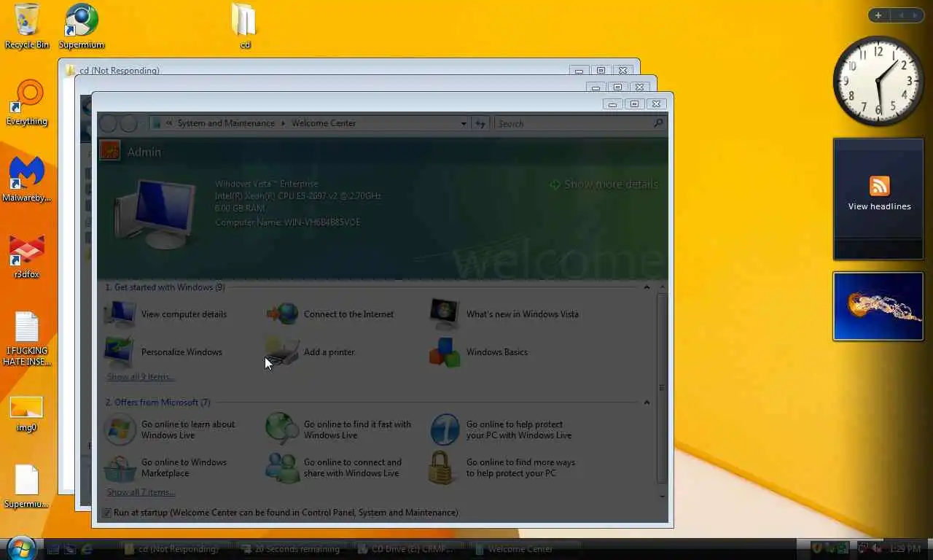Switch to CD Drive (E:) taskbar button

pyautogui.click(x=410, y=548)
